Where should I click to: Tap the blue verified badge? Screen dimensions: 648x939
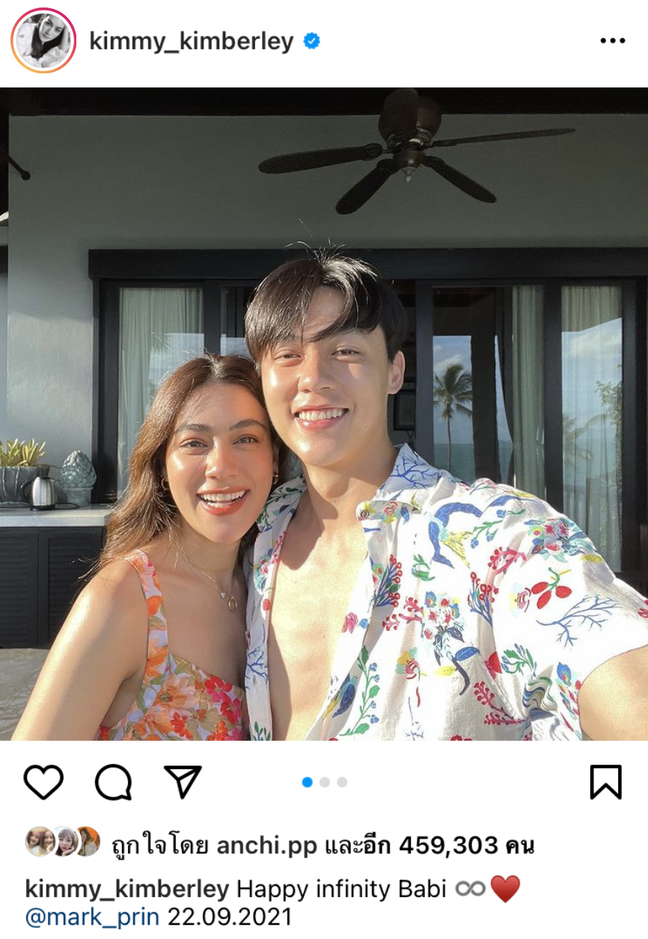pos(311,41)
